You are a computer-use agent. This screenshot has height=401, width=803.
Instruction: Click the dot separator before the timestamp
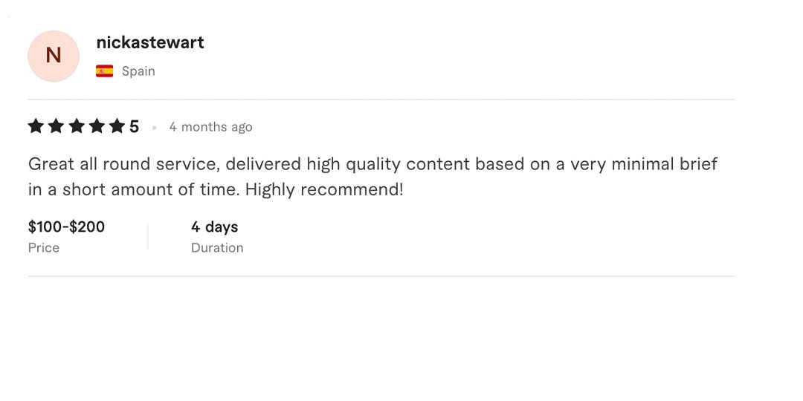tap(155, 128)
